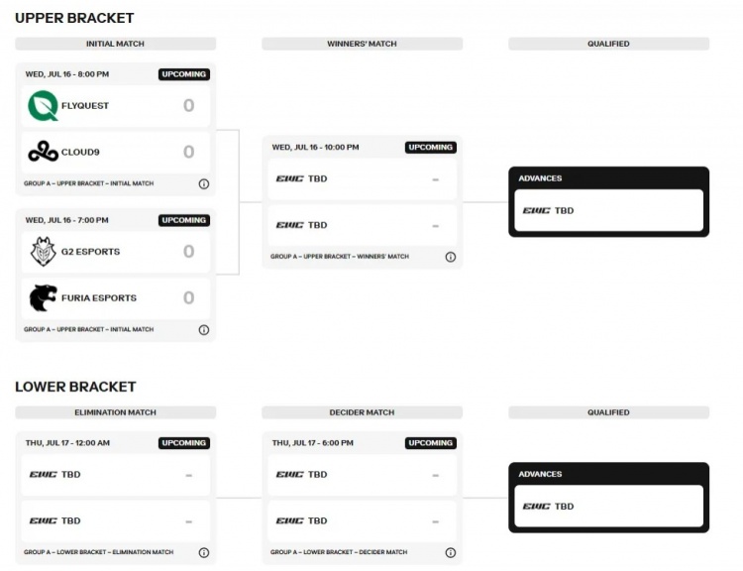Click the FURIA ESPORTS team name

click(x=99, y=297)
